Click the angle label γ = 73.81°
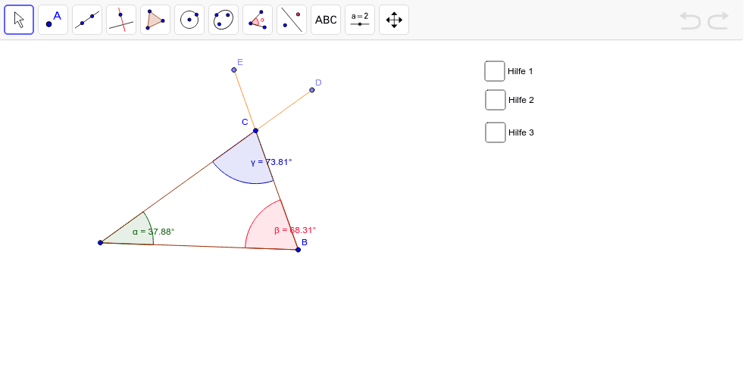This screenshot has height=383, width=744. [271, 162]
